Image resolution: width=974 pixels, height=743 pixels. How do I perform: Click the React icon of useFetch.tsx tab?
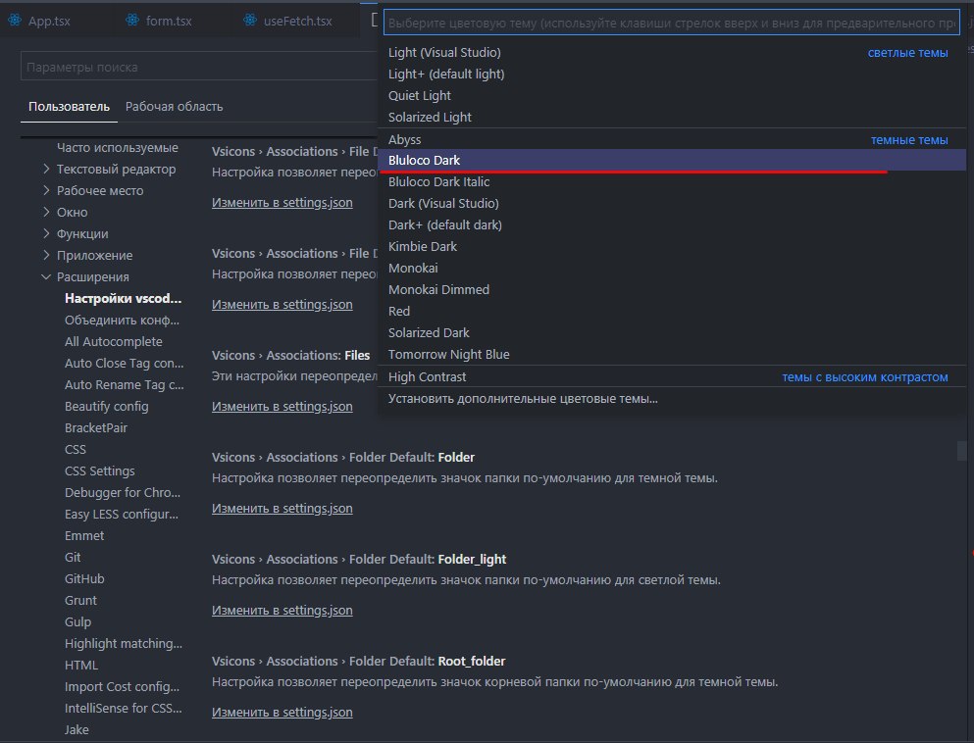pyautogui.click(x=250, y=21)
